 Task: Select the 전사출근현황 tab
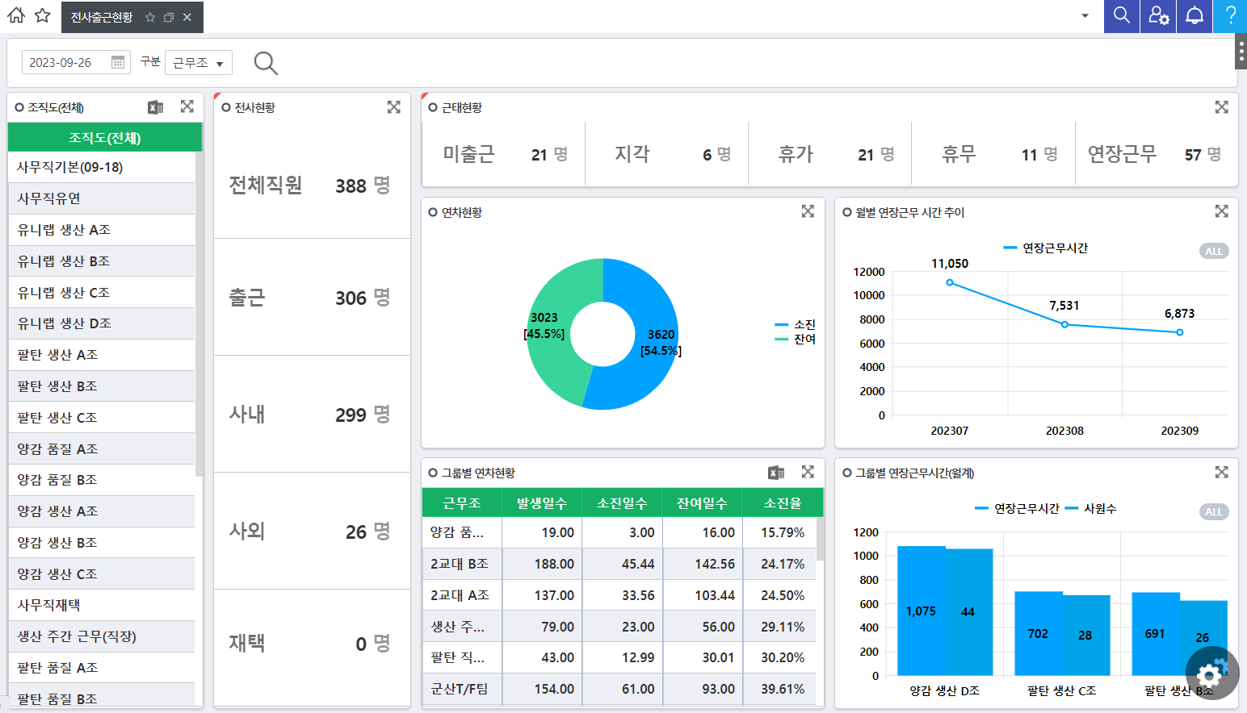102,17
